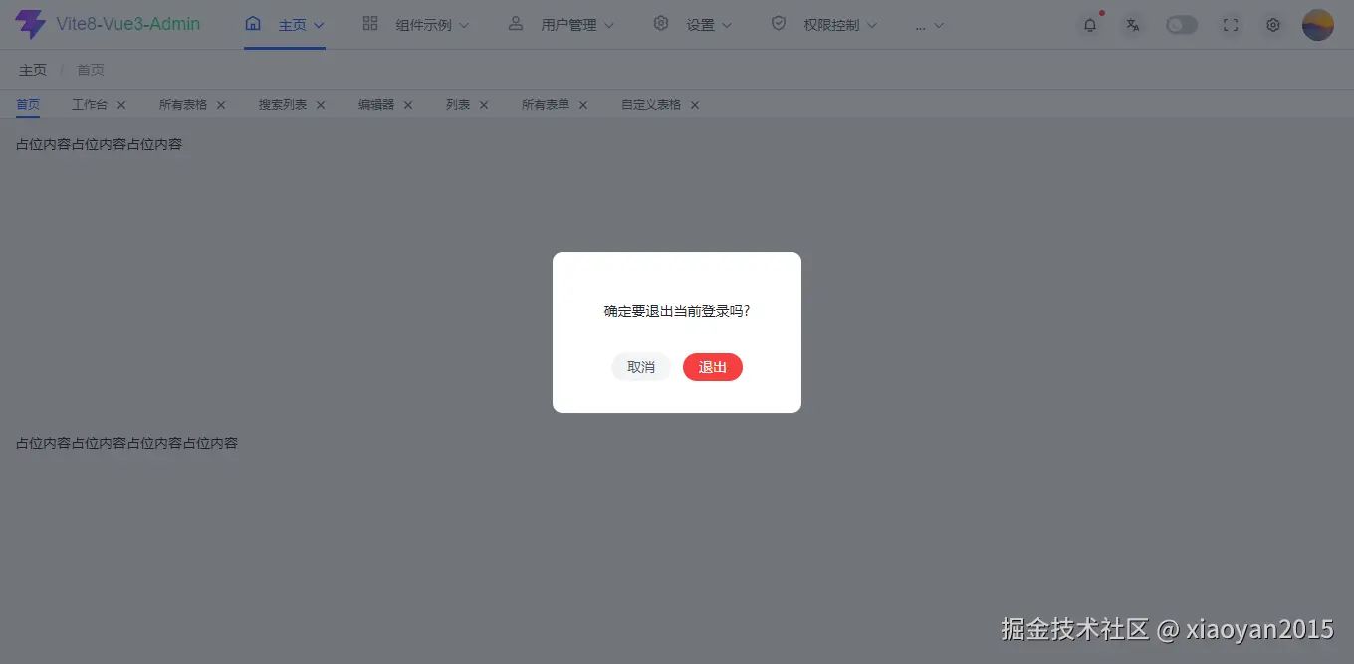The width and height of the screenshot is (1354, 664).
Task: Enter fullscreen mode icon
Action: click(1231, 25)
